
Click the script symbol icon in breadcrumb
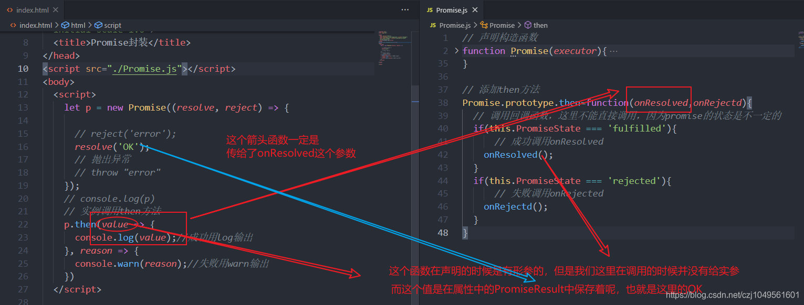pyautogui.click(x=99, y=25)
